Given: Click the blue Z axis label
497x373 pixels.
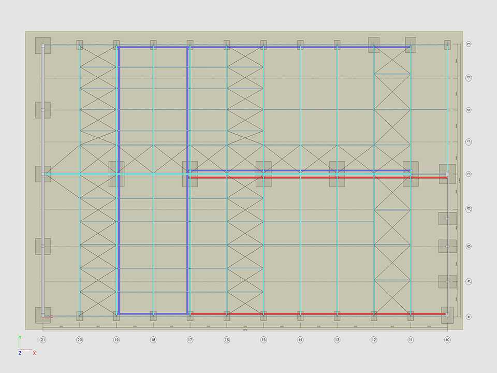Looking at the screenshot, I should 20,353.
